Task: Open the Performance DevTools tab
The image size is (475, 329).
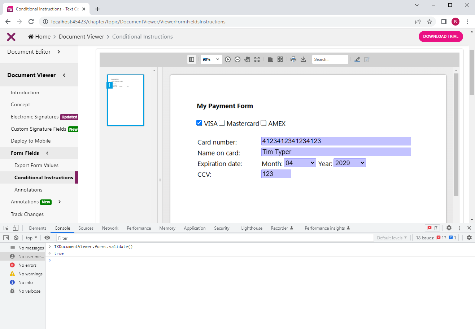Action: pos(139,228)
